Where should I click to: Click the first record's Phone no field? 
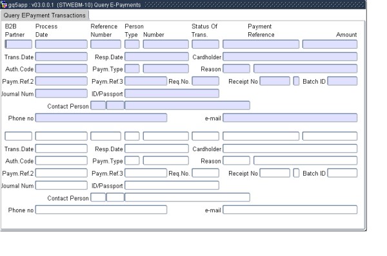[x=101, y=118]
